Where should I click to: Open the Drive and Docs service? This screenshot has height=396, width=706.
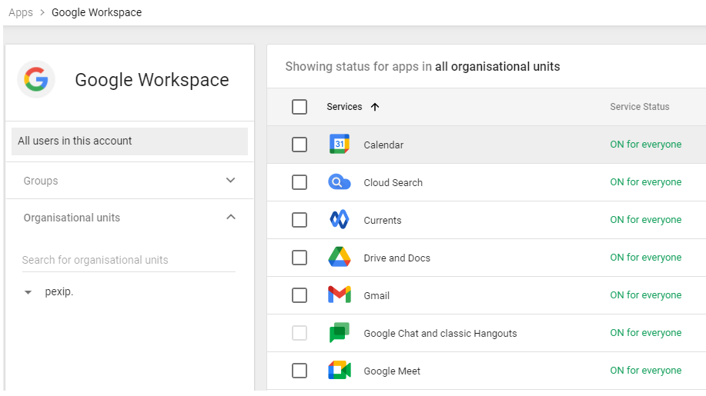pyautogui.click(x=396, y=258)
